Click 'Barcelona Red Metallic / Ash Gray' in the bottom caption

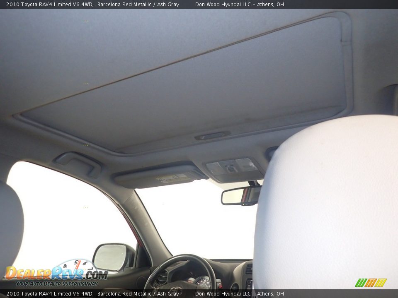pyautogui.click(x=138, y=294)
